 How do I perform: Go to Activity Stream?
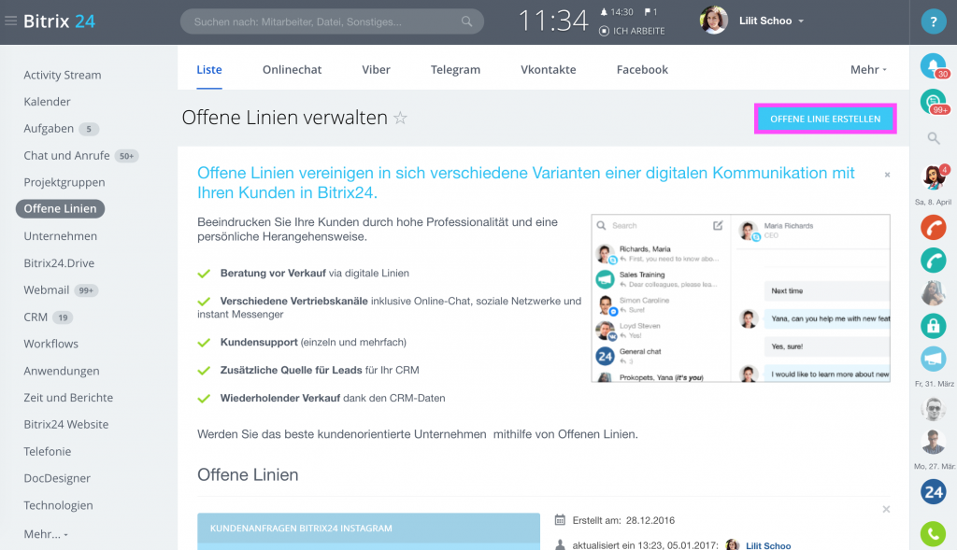click(63, 75)
